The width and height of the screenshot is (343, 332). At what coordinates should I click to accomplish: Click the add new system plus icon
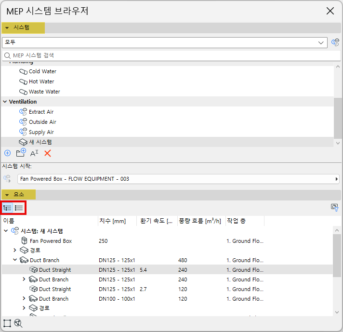(7, 153)
